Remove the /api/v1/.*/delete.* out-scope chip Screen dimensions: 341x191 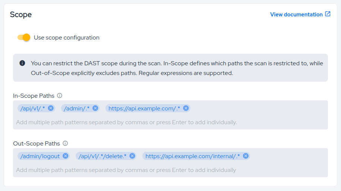coord(132,156)
